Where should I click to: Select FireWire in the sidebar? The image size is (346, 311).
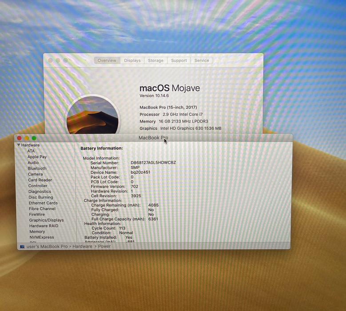[37, 214]
